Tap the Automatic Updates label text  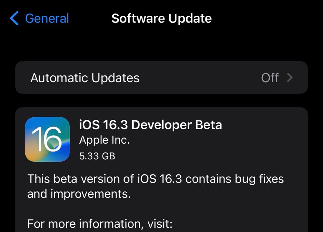pos(85,78)
